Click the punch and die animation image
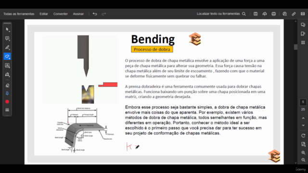This screenshot has width=308, height=173. coord(80,69)
